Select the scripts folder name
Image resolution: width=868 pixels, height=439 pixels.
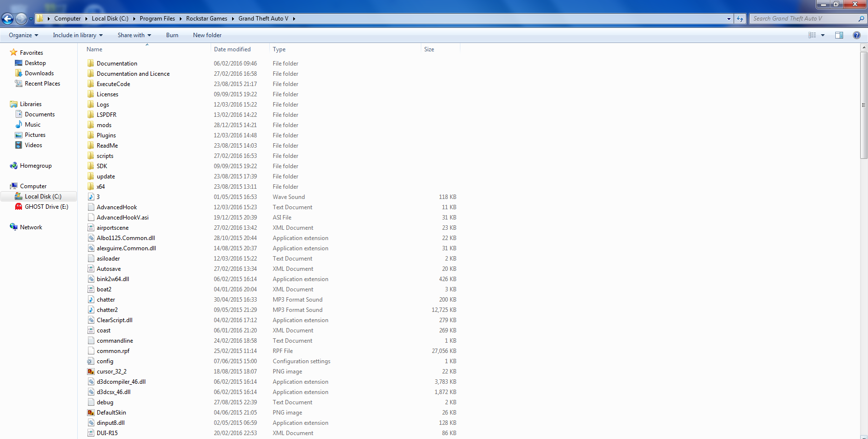click(105, 156)
